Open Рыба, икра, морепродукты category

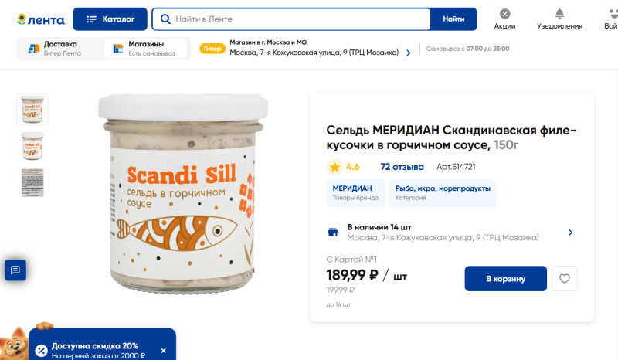[x=442, y=192]
